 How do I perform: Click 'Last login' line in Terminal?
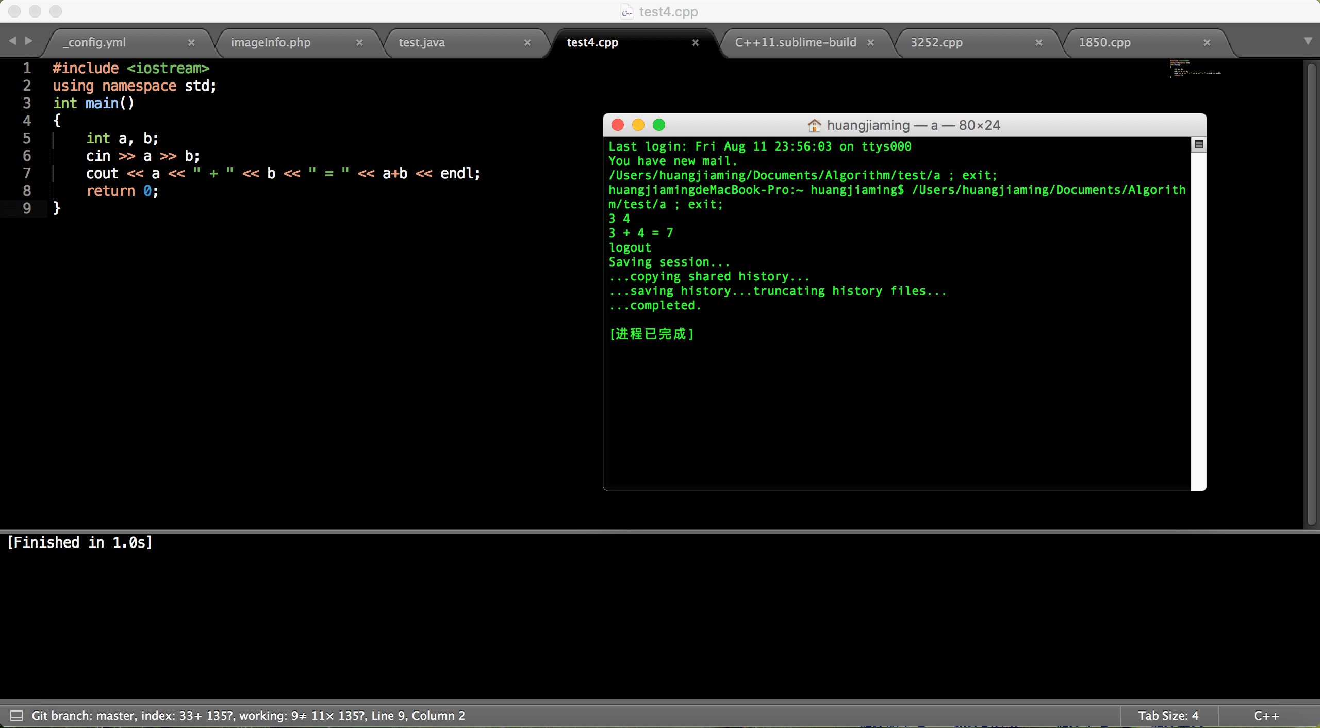[x=760, y=146]
